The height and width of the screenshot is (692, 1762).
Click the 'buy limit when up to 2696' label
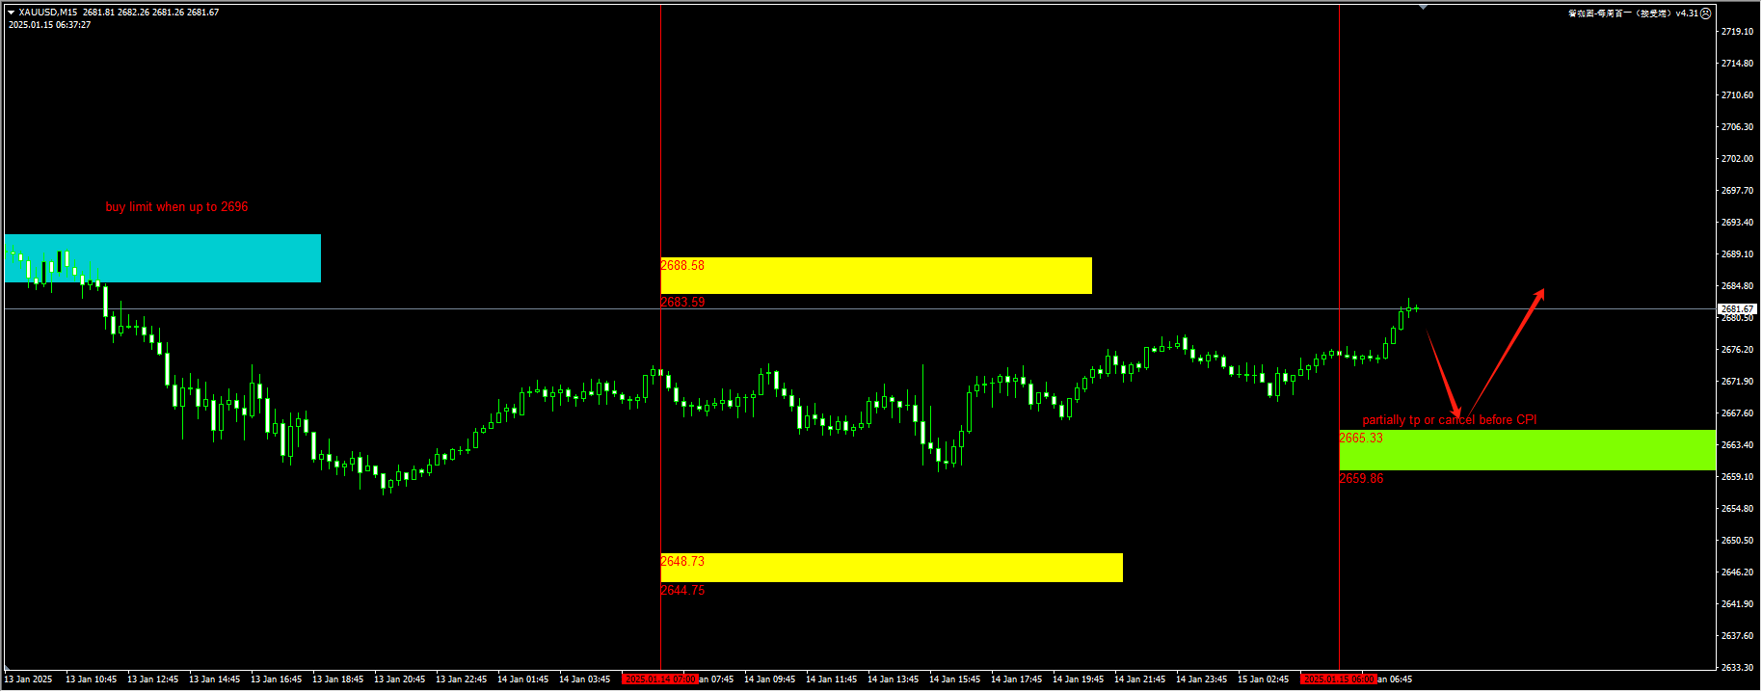point(176,207)
